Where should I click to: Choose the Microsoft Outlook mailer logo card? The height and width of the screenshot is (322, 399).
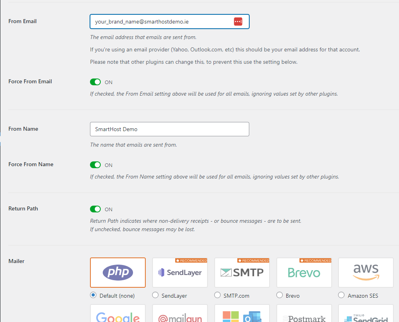tap(242, 313)
